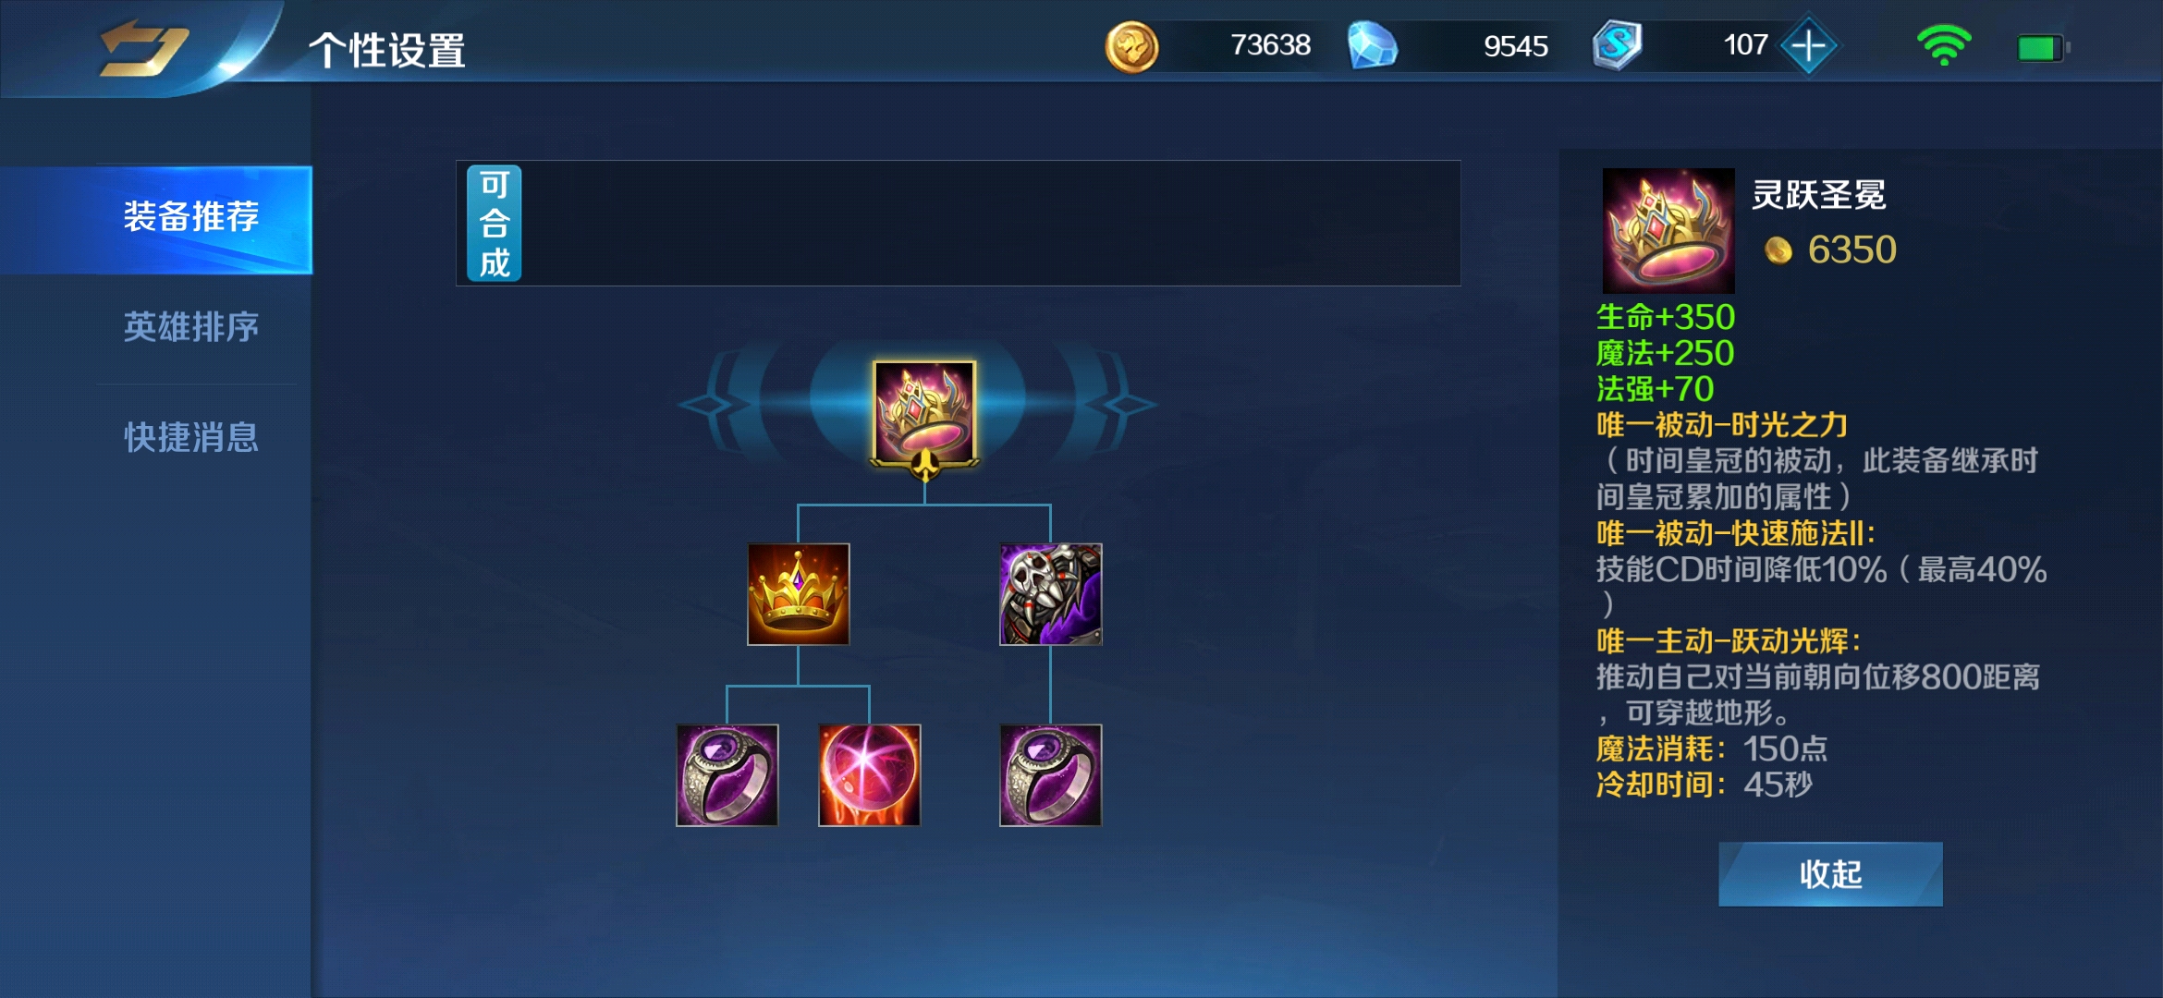Tap the battery status icon
Screen dimensions: 2163x998
pos(2042,48)
